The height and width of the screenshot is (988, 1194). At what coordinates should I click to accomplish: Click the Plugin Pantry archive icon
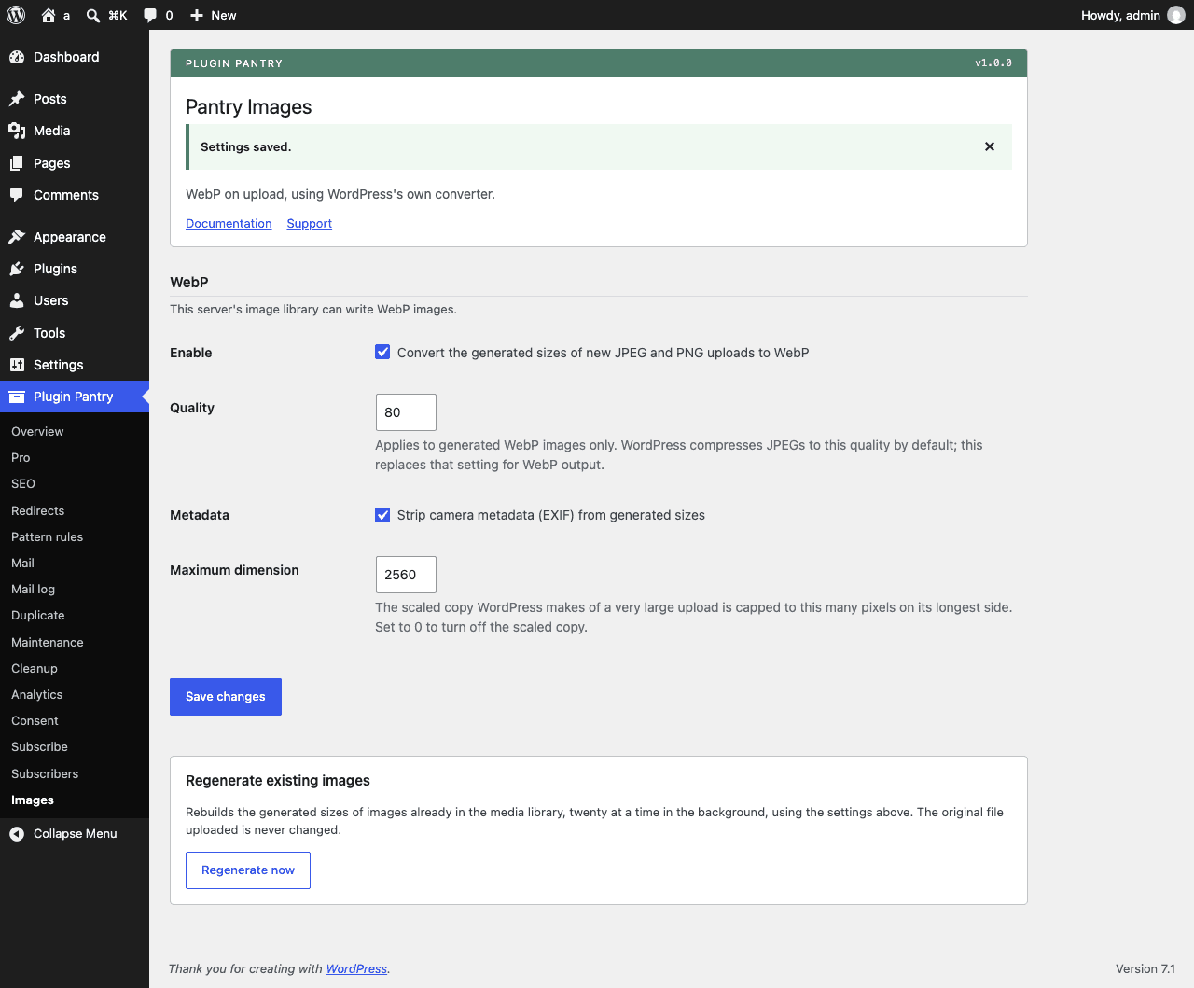17,397
